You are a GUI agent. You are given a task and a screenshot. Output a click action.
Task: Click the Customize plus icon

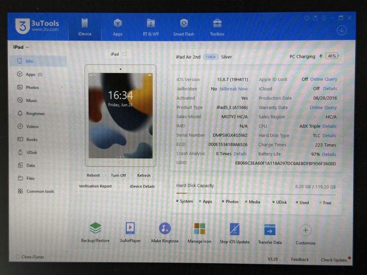coord(306,230)
